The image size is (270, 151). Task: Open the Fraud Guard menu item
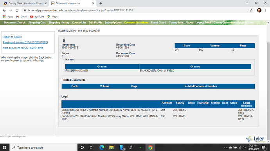point(158,23)
